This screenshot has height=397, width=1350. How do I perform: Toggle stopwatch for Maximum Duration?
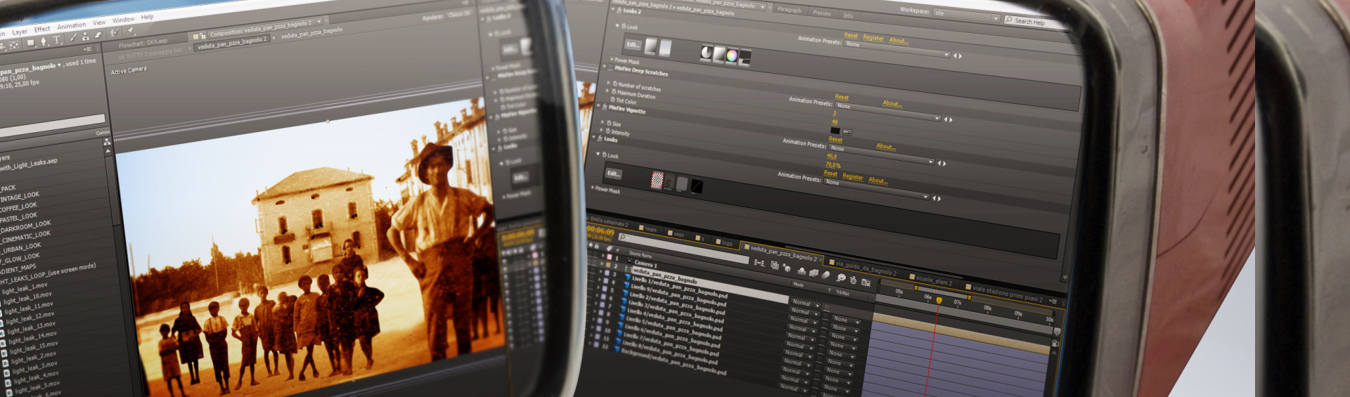point(614,92)
